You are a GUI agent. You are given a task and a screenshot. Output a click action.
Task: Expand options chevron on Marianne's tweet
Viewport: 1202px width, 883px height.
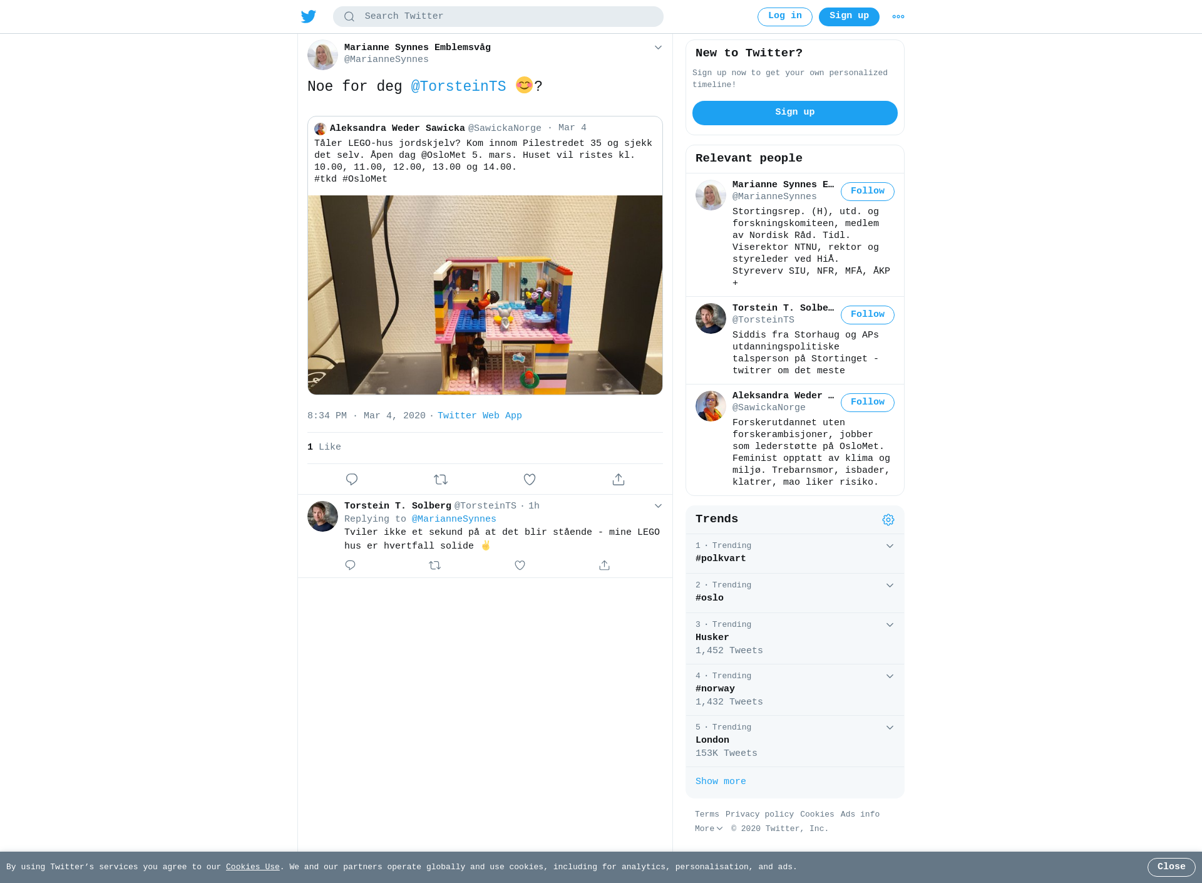658,48
